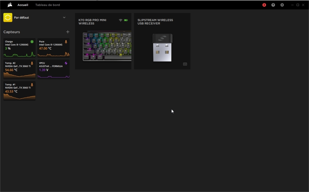Click the K70 green battery icon
Viewport: 309px width, 192px height.
(x=126, y=20)
